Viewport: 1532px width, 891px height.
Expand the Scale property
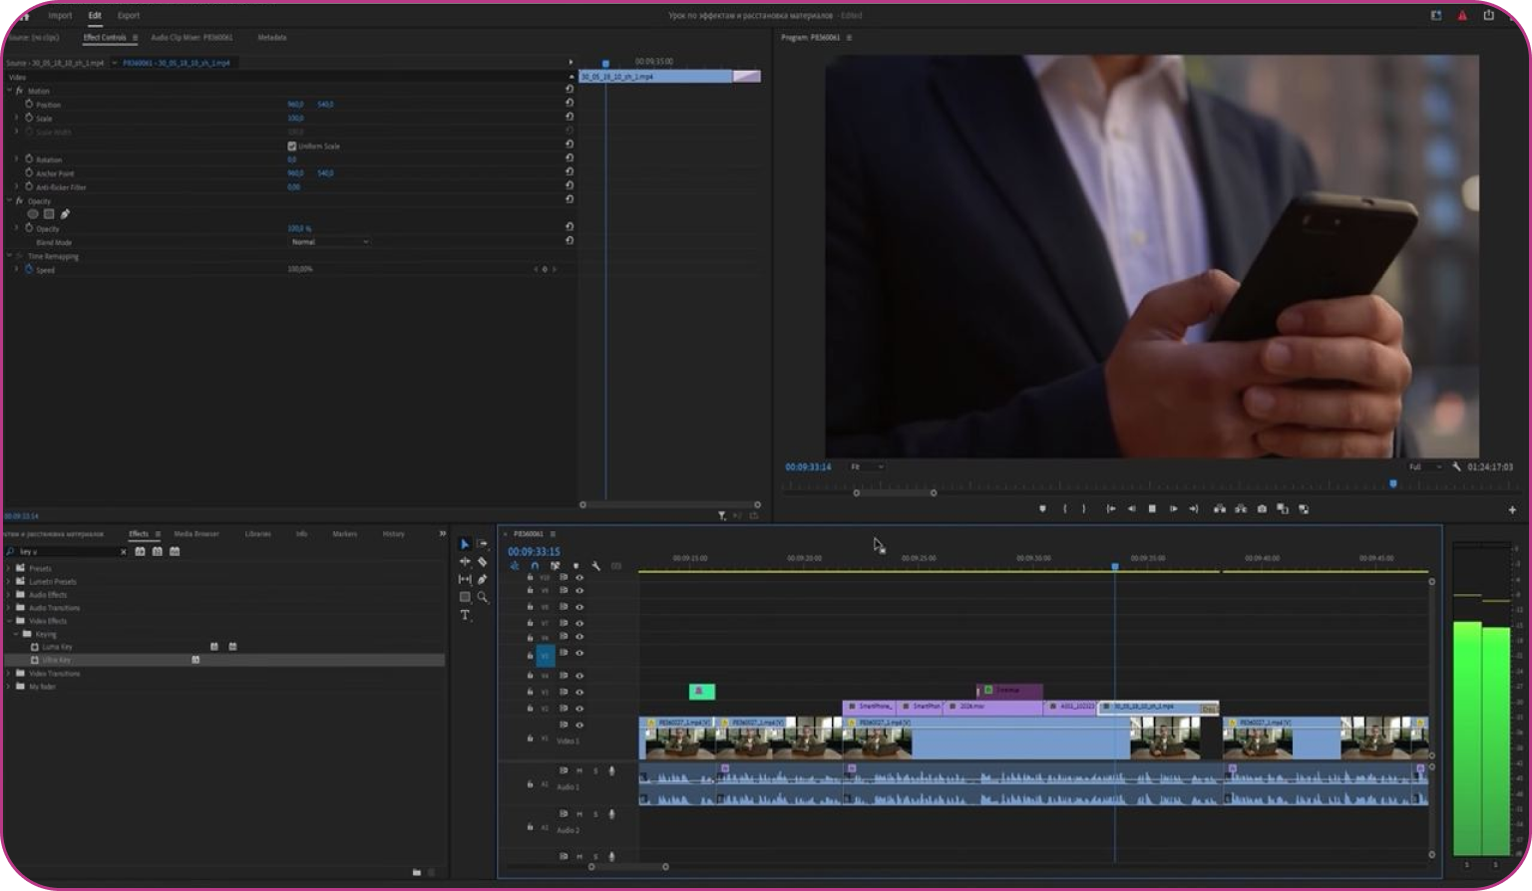[x=16, y=118]
